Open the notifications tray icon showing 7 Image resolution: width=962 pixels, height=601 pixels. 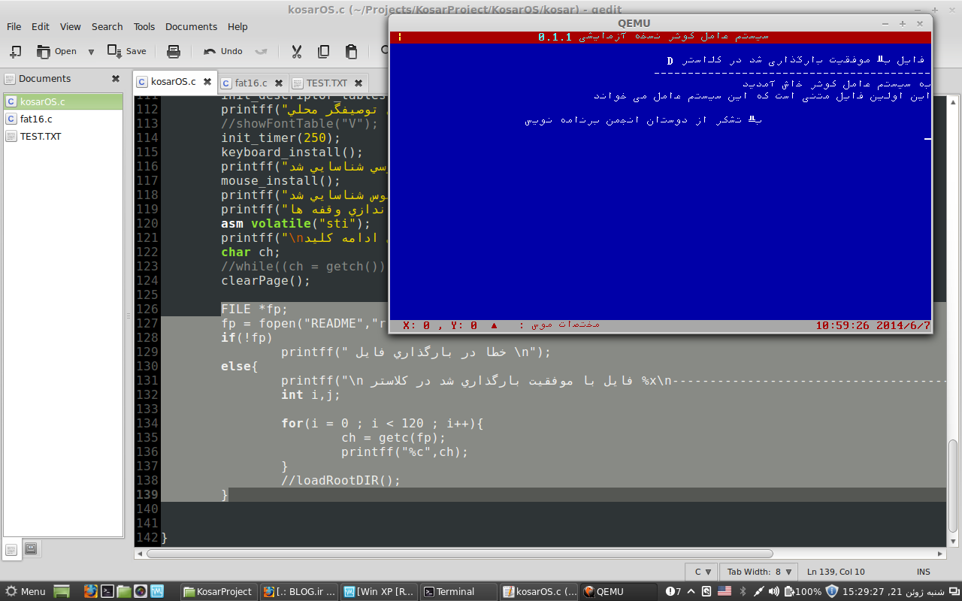673,591
